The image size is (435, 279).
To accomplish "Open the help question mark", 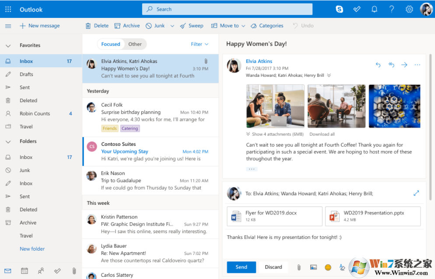I will coord(391,10).
